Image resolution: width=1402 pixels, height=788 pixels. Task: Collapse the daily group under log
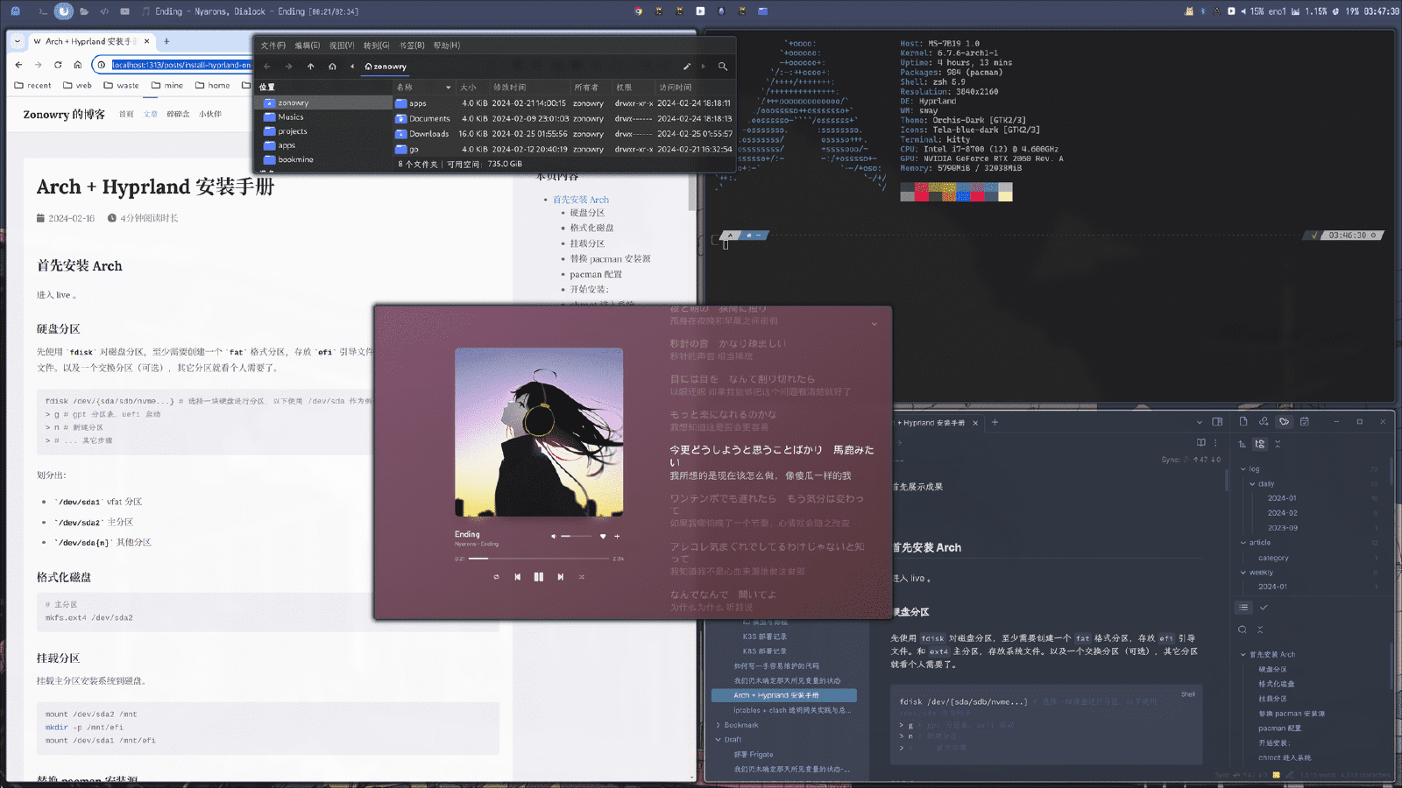pos(1252,483)
